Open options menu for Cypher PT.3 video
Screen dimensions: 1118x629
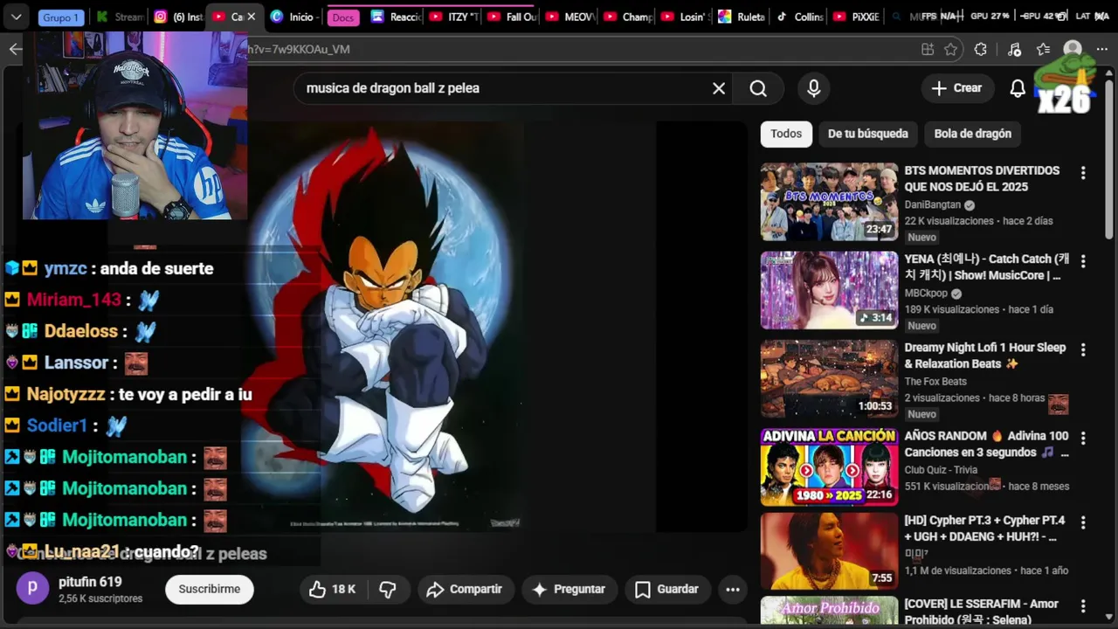[x=1083, y=522]
